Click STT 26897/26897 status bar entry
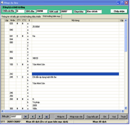This screenshot has width=130, height=125. coord(11,122)
